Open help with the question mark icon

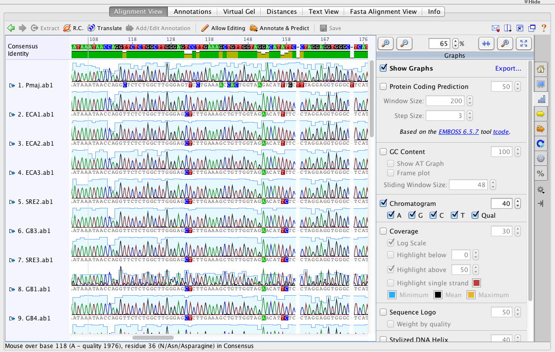point(544,28)
